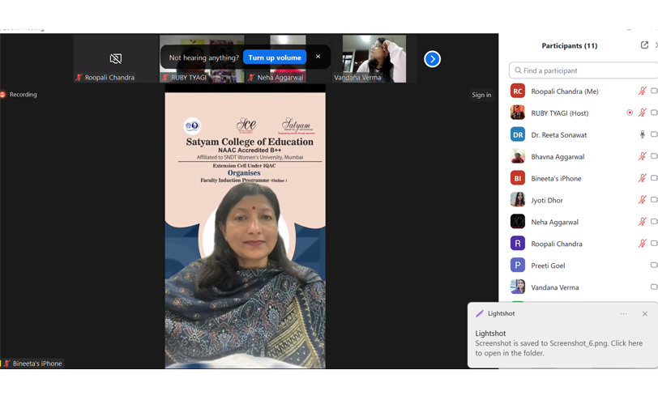Screen dimensions: 658x408
Task: Click the muted mic icon for Jyoti Dhor
Action: 642,200
